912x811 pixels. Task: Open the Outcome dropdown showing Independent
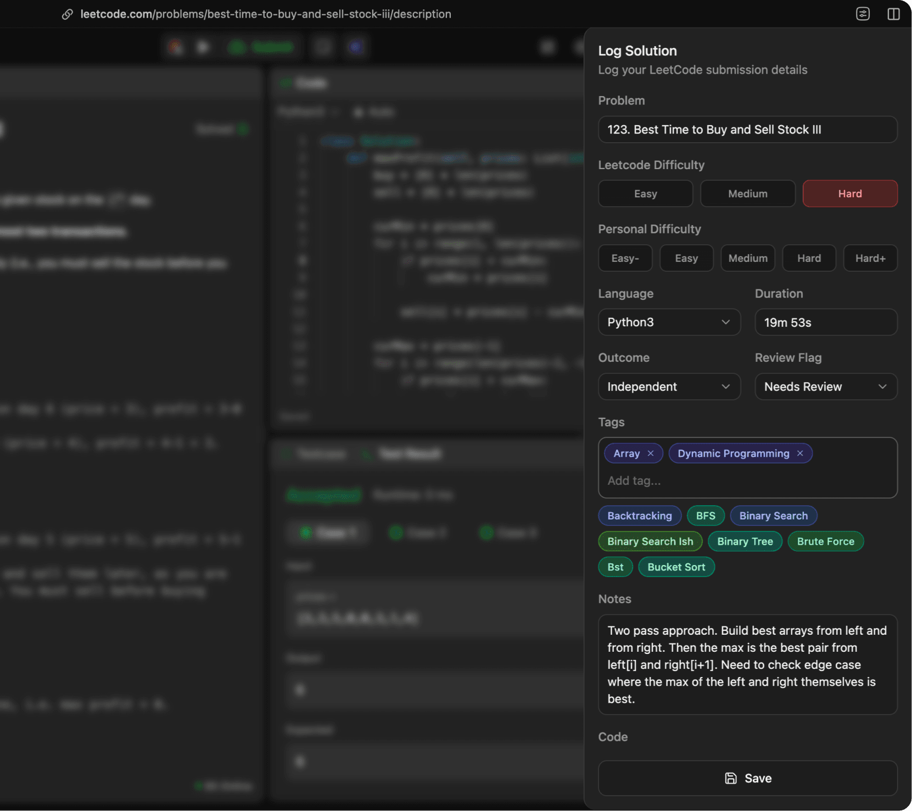[669, 387]
